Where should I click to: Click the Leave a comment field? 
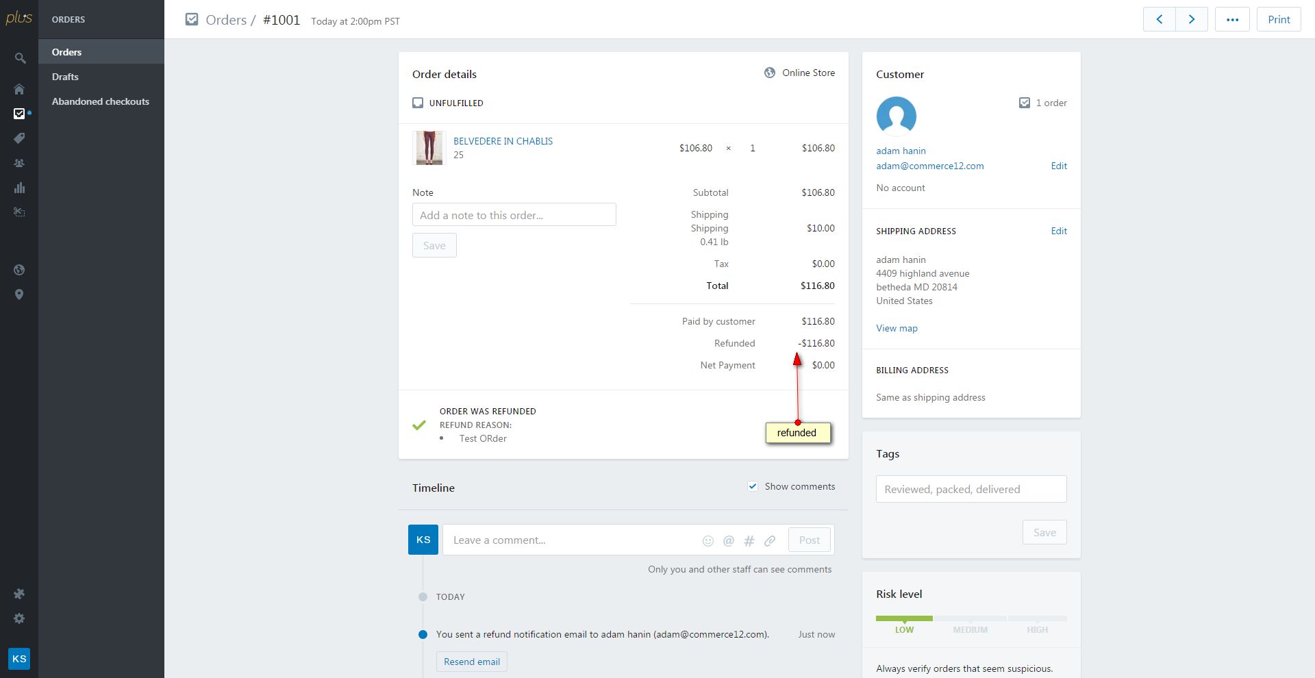click(572, 540)
